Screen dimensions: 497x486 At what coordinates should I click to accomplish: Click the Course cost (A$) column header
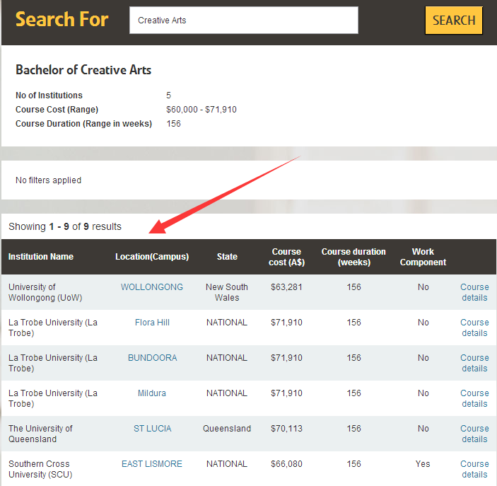287,257
